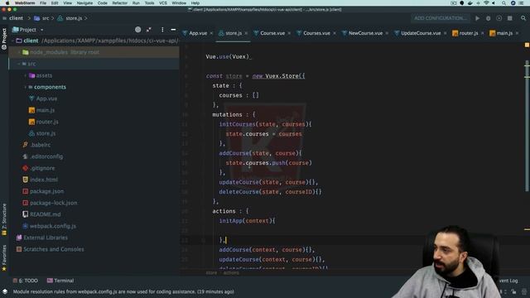Screen dimensions: 530x298
Task: Open the TODO tool window
Action: coord(26,281)
